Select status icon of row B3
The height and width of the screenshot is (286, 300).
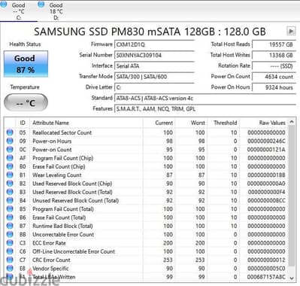click(x=10, y=192)
